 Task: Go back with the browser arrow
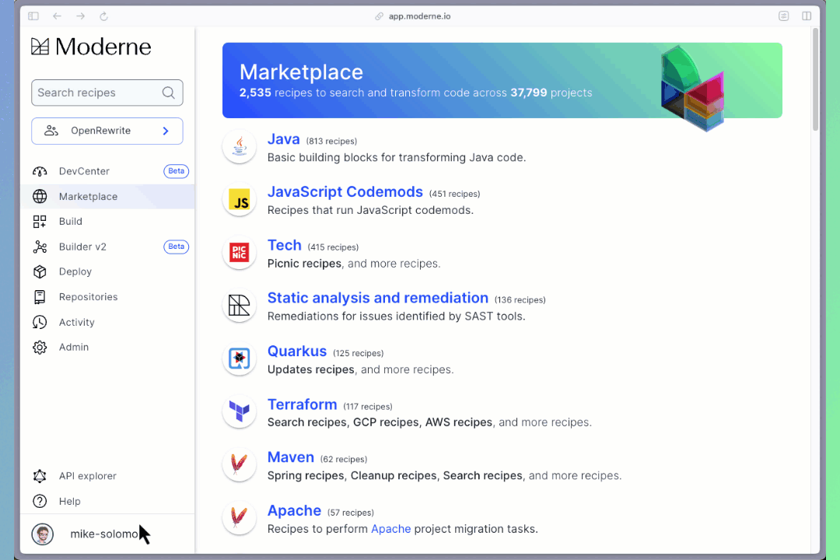(x=57, y=16)
